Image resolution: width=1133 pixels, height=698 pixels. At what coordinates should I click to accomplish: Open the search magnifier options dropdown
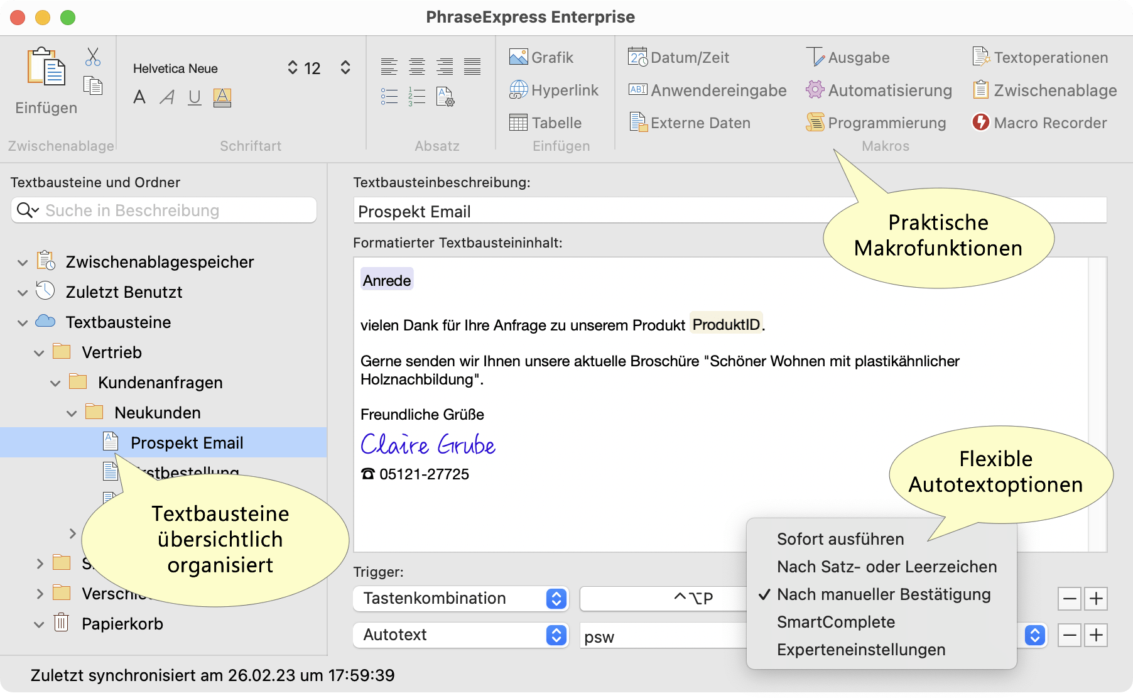click(x=28, y=210)
